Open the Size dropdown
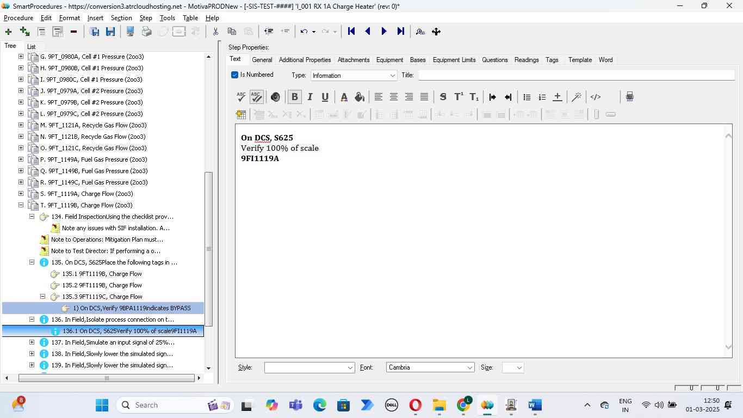743x418 pixels. (513, 368)
